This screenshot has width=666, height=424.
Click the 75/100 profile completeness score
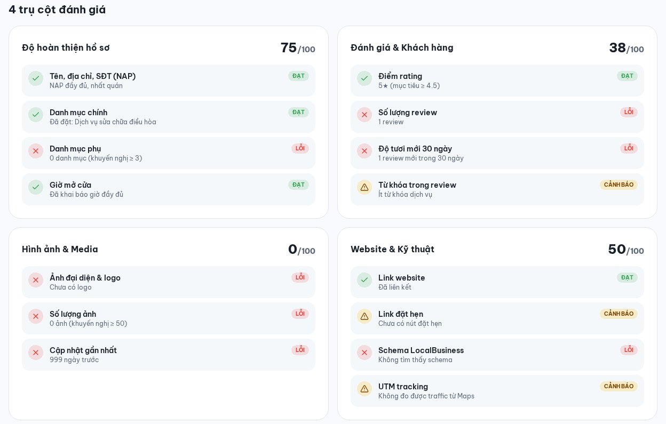tap(298, 47)
